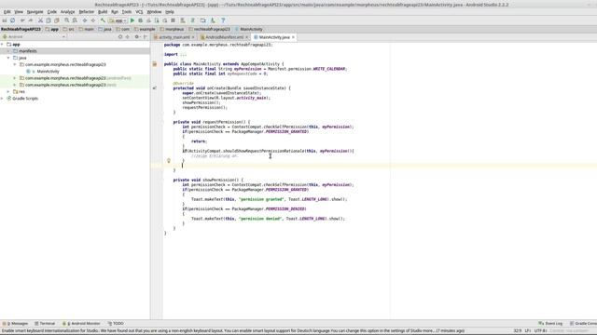Click the morpheus breadcrumb in navigation bar

coord(172,29)
